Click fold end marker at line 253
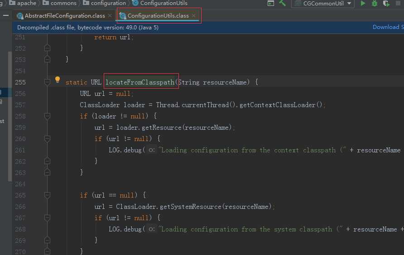The image size is (404, 255). (47, 59)
